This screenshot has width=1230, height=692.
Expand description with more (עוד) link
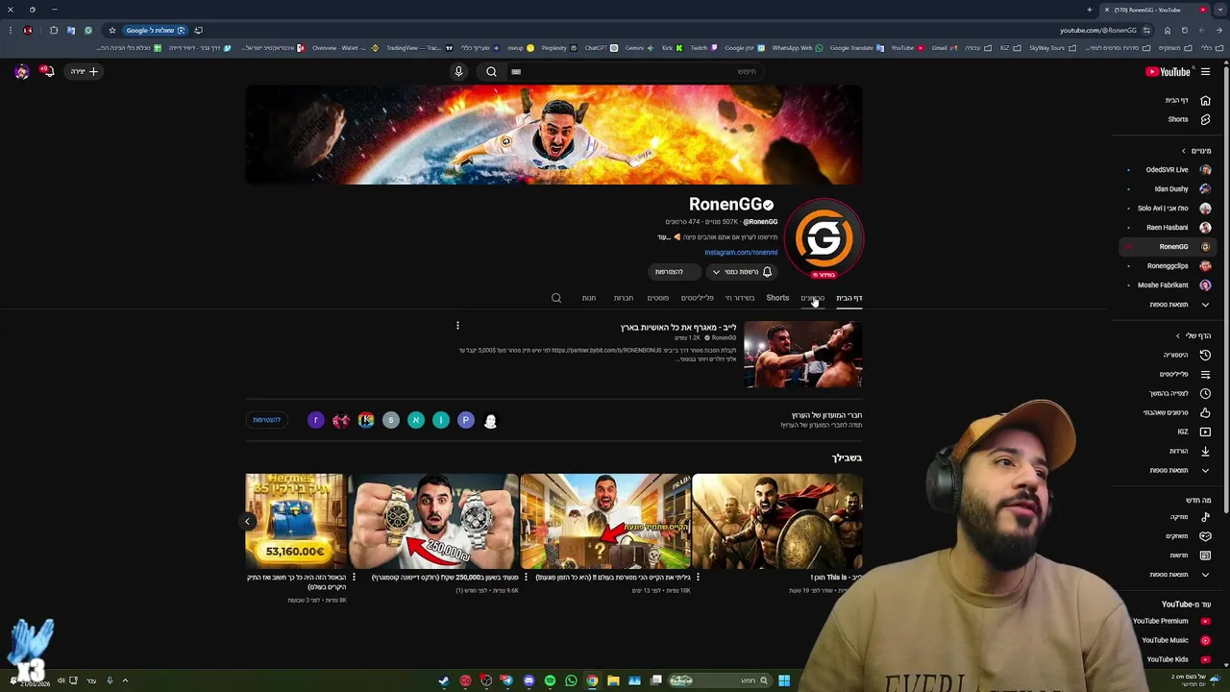(x=663, y=237)
